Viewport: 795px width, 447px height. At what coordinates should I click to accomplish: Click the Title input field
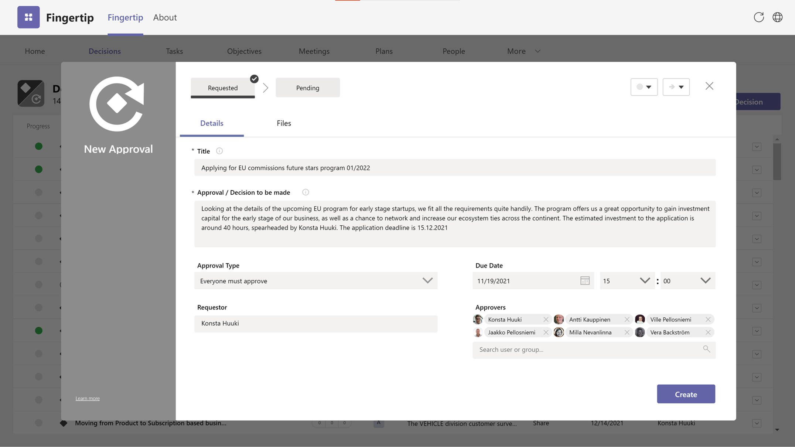[455, 167]
